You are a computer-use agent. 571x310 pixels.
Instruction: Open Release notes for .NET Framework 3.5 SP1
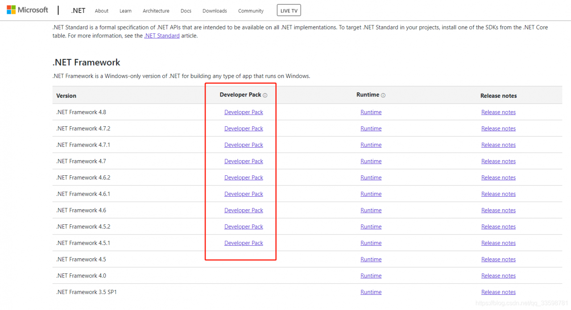point(498,292)
